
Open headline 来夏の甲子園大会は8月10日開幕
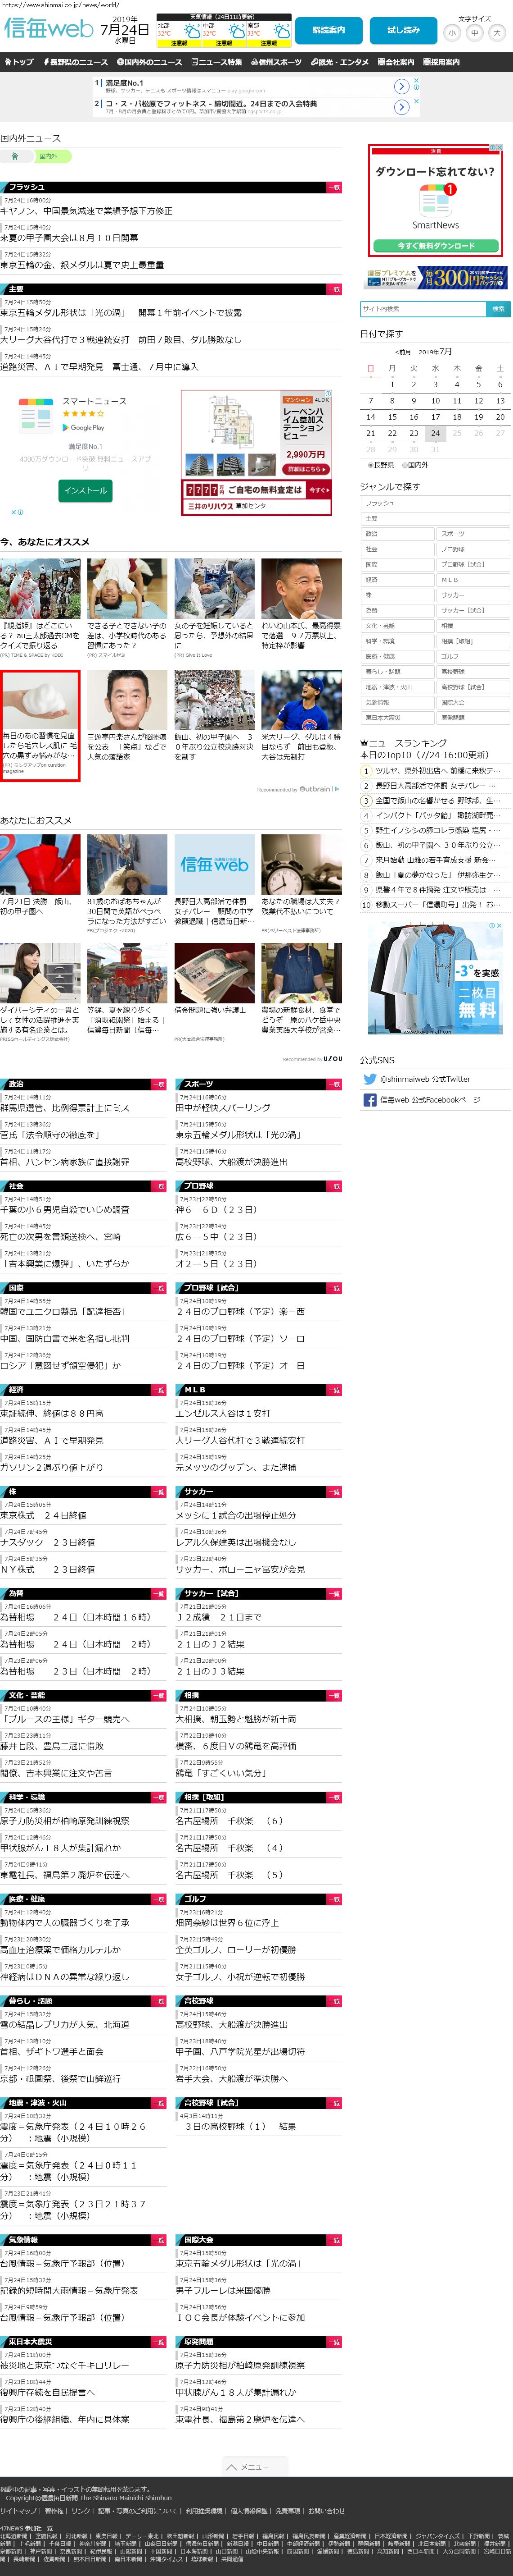[70, 238]
